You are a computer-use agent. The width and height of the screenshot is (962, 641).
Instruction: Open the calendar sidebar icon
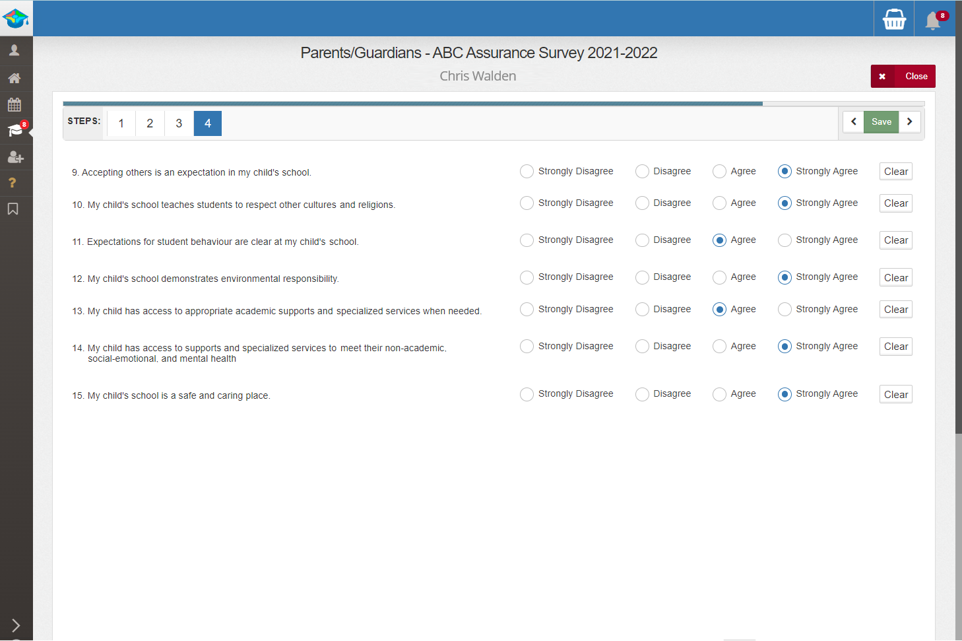click(x=15, y=104)
